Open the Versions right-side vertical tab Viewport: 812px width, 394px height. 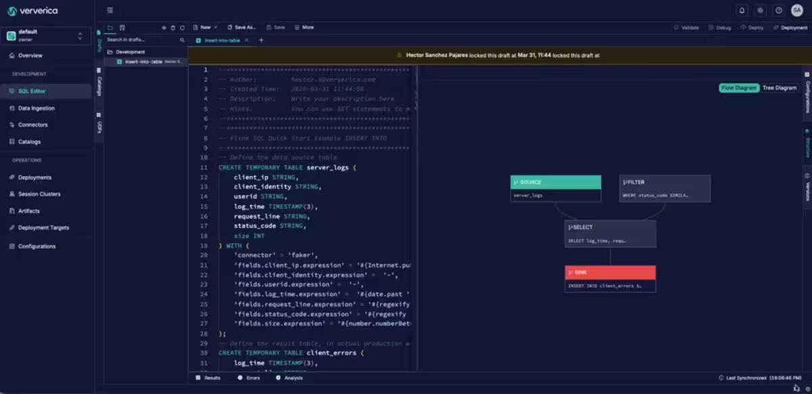point(807,188)
